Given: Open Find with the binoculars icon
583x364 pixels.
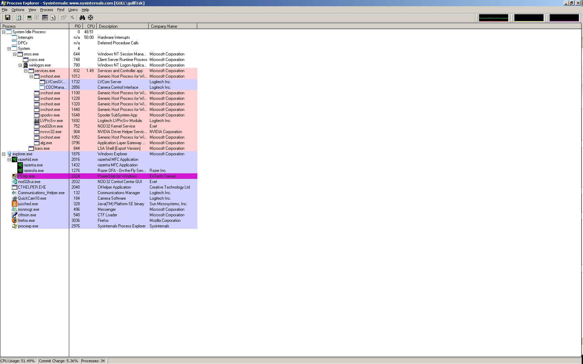Looking at the screenshot, I should click(82, 18).
